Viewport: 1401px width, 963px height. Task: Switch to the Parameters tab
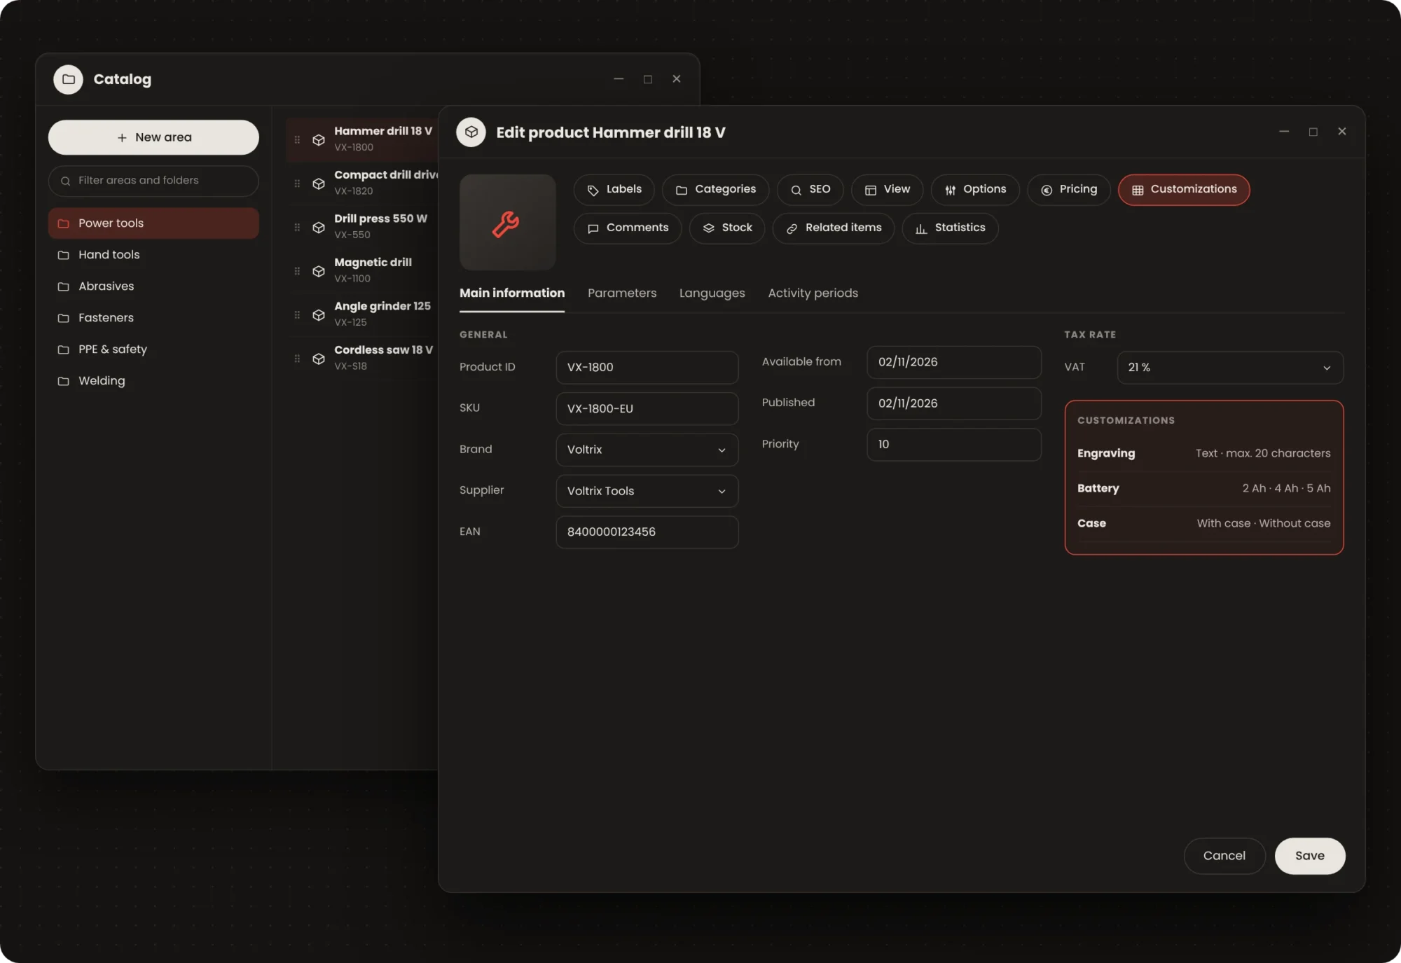pyautogui.click(x=621, y=293)
